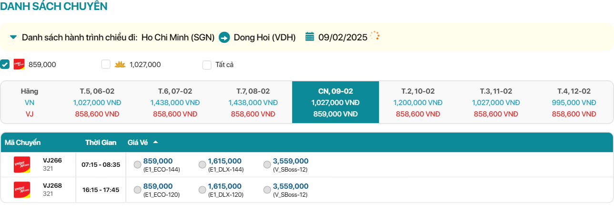
Task: Click the Thời Gian column header
Action: pyautogui.click(x=101, y=142)
